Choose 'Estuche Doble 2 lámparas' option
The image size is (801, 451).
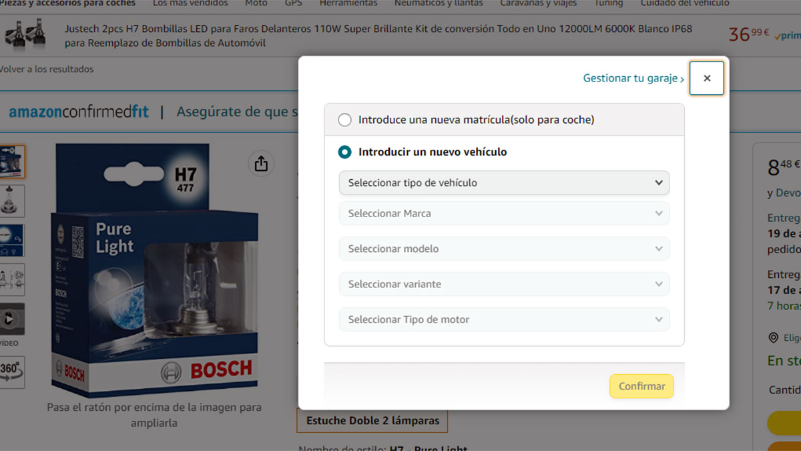click(x=372, y=421)
